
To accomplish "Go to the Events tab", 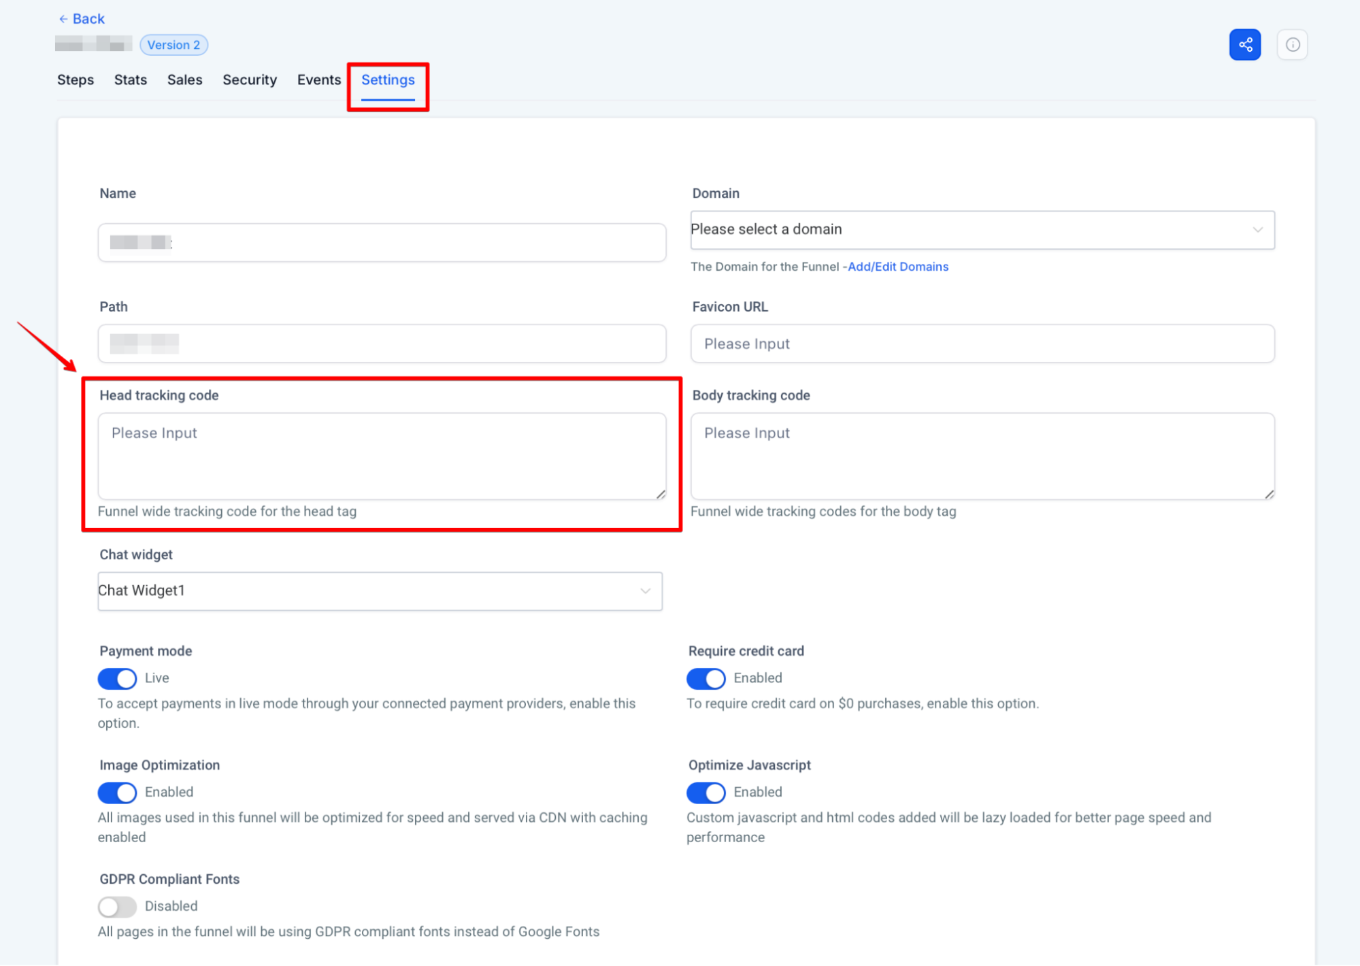I will (x=318, y=80).
